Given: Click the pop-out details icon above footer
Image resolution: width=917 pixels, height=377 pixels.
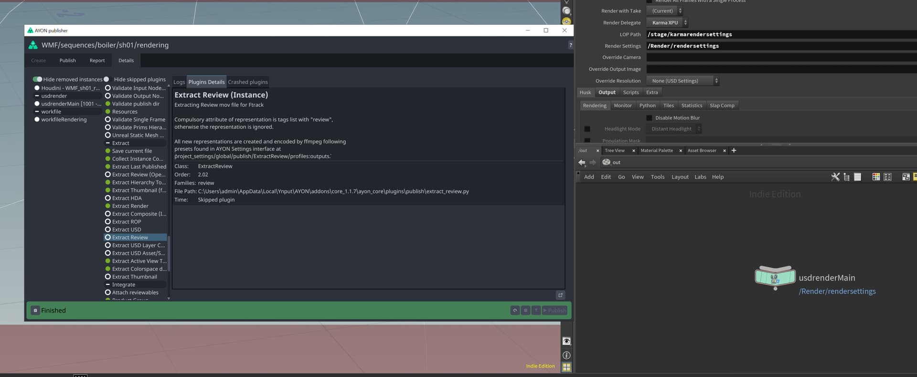Looking at the screenshot, I should click(561, 295).
